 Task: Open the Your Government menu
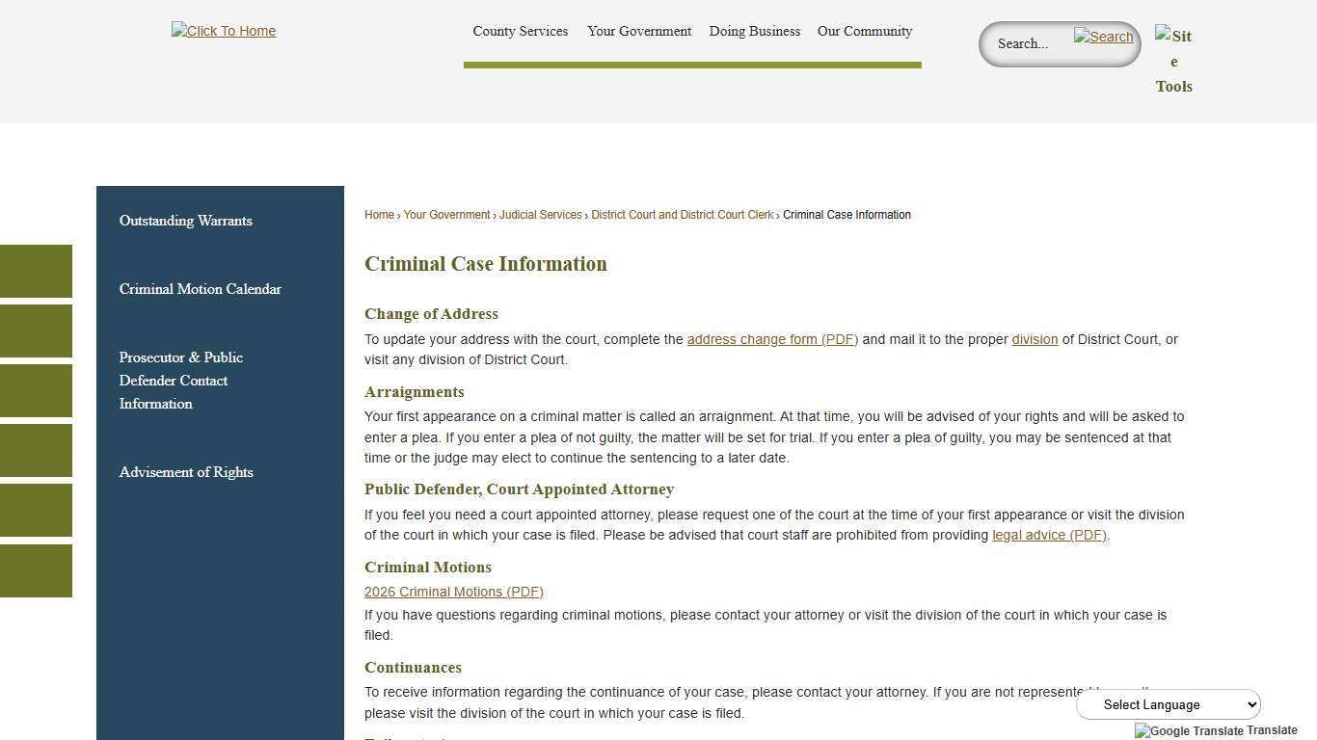tap(639, 31)
